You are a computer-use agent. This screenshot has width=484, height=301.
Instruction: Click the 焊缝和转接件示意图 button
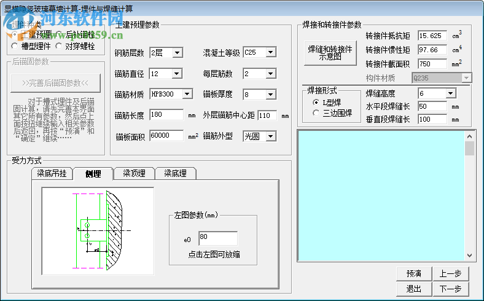pyautogui.click(x=330, y=53)
